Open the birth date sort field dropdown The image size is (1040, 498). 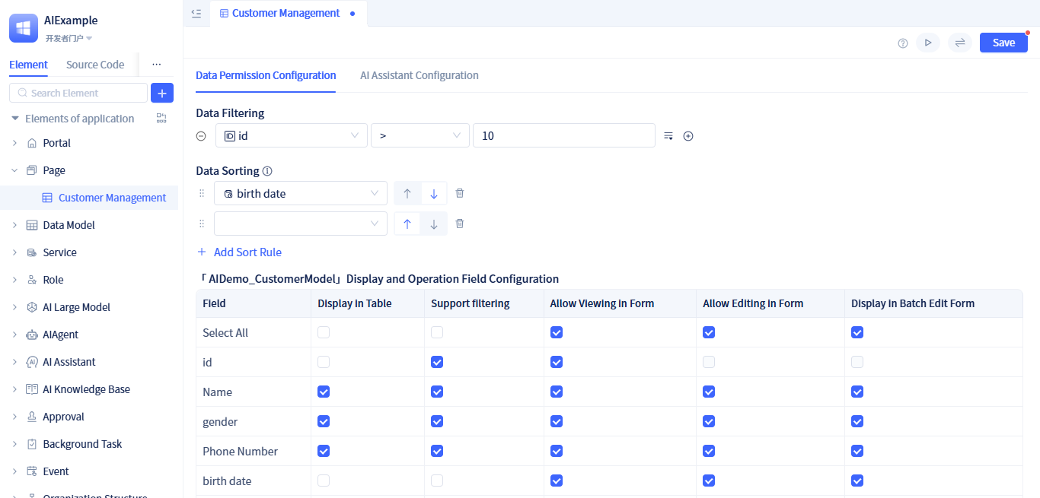[x=301, y=193]
